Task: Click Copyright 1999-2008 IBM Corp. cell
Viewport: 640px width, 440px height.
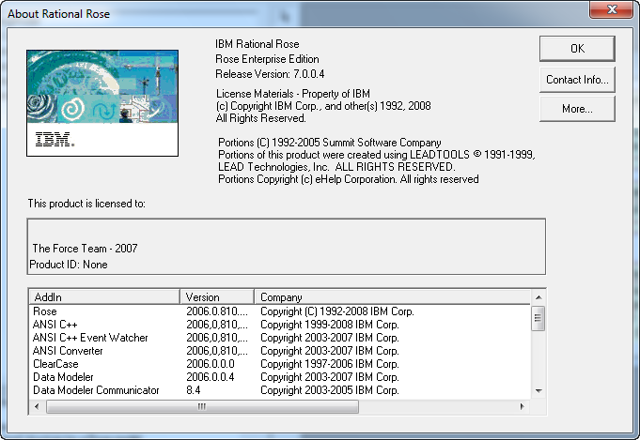Action: [x=330, y=325]
